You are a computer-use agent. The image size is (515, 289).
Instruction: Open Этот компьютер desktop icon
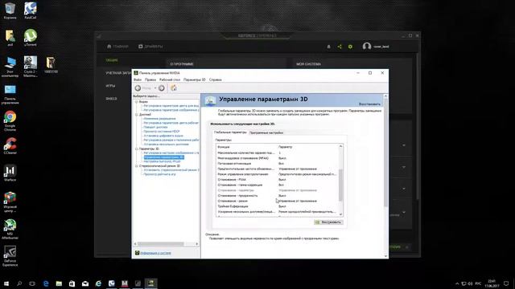pyautogui.click(x=10, y=67)
